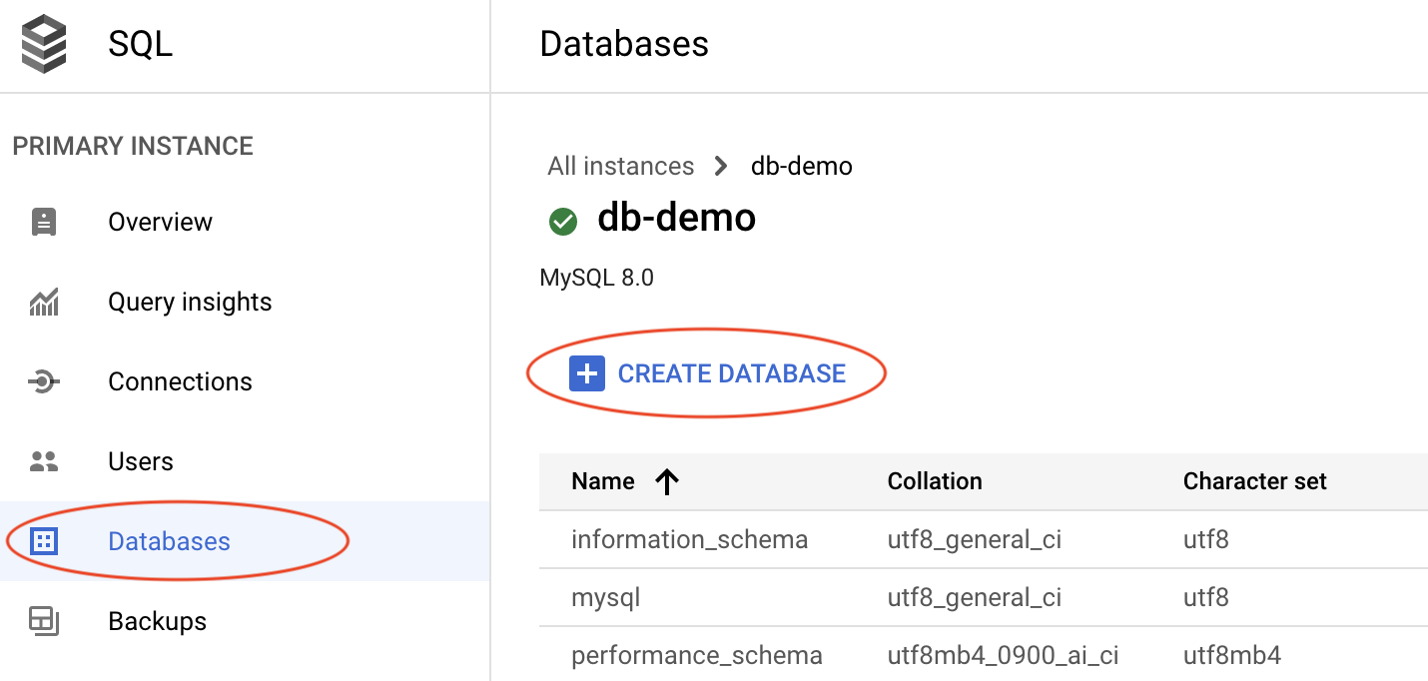Open the Backups sidebar entry
The height and width of the screenshot is (681, 1428).
(x=157, y=620)
